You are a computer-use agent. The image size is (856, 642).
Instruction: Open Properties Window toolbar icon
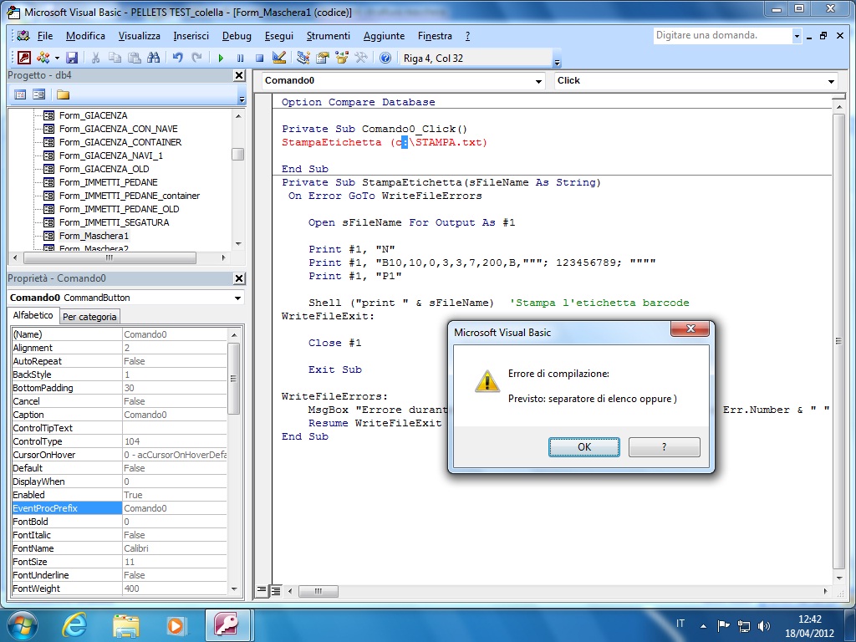pos(323,58)
